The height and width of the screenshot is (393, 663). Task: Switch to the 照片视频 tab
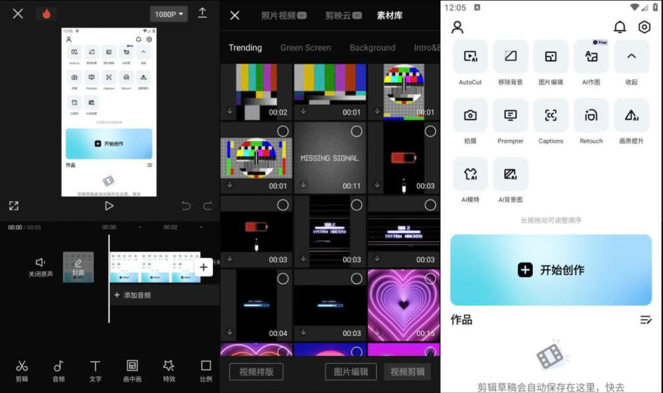(284, 16)
